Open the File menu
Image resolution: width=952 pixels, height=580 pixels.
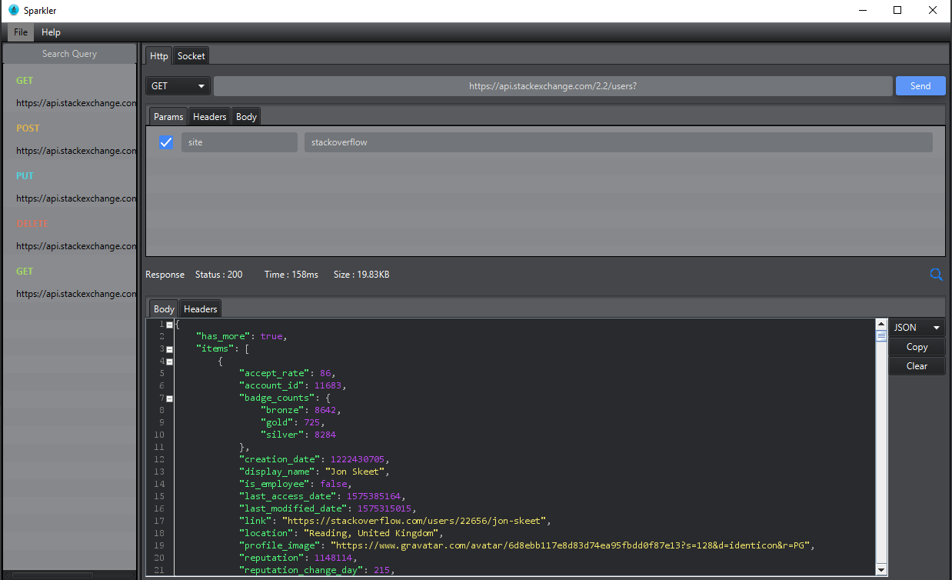click(21, 32)
